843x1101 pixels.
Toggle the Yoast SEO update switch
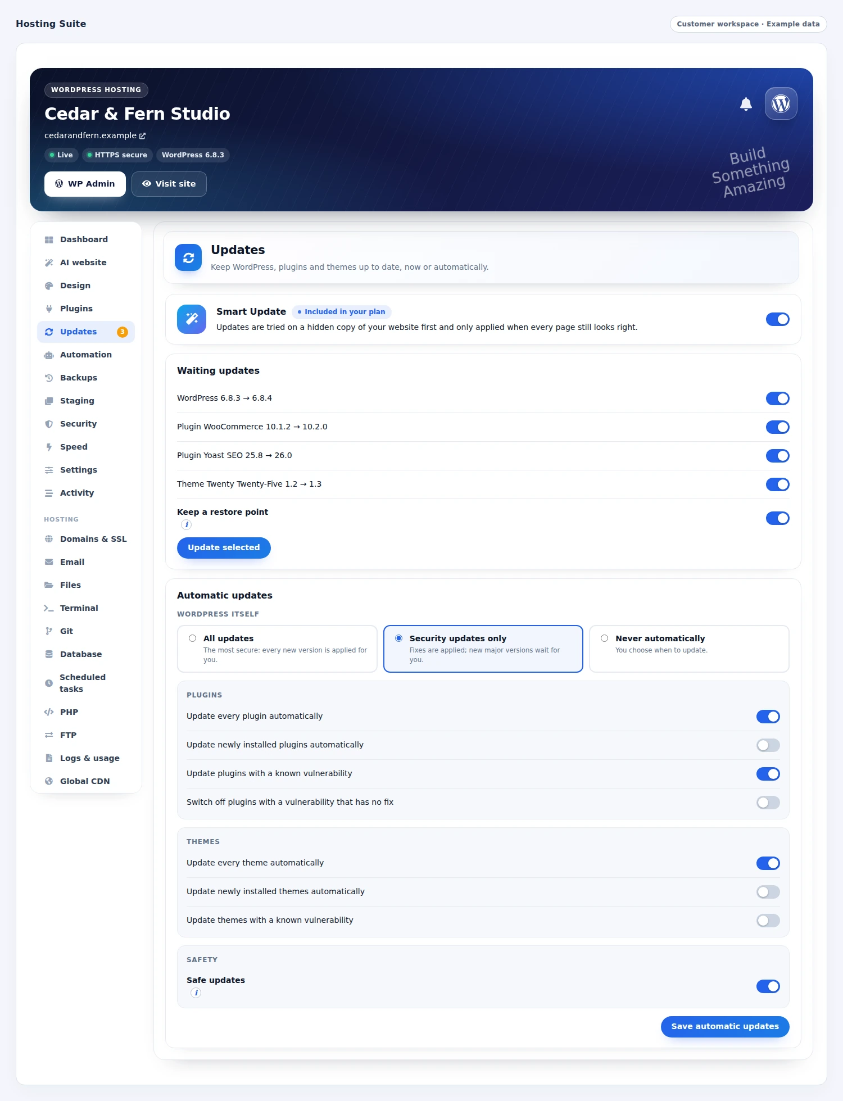[778, 456]
